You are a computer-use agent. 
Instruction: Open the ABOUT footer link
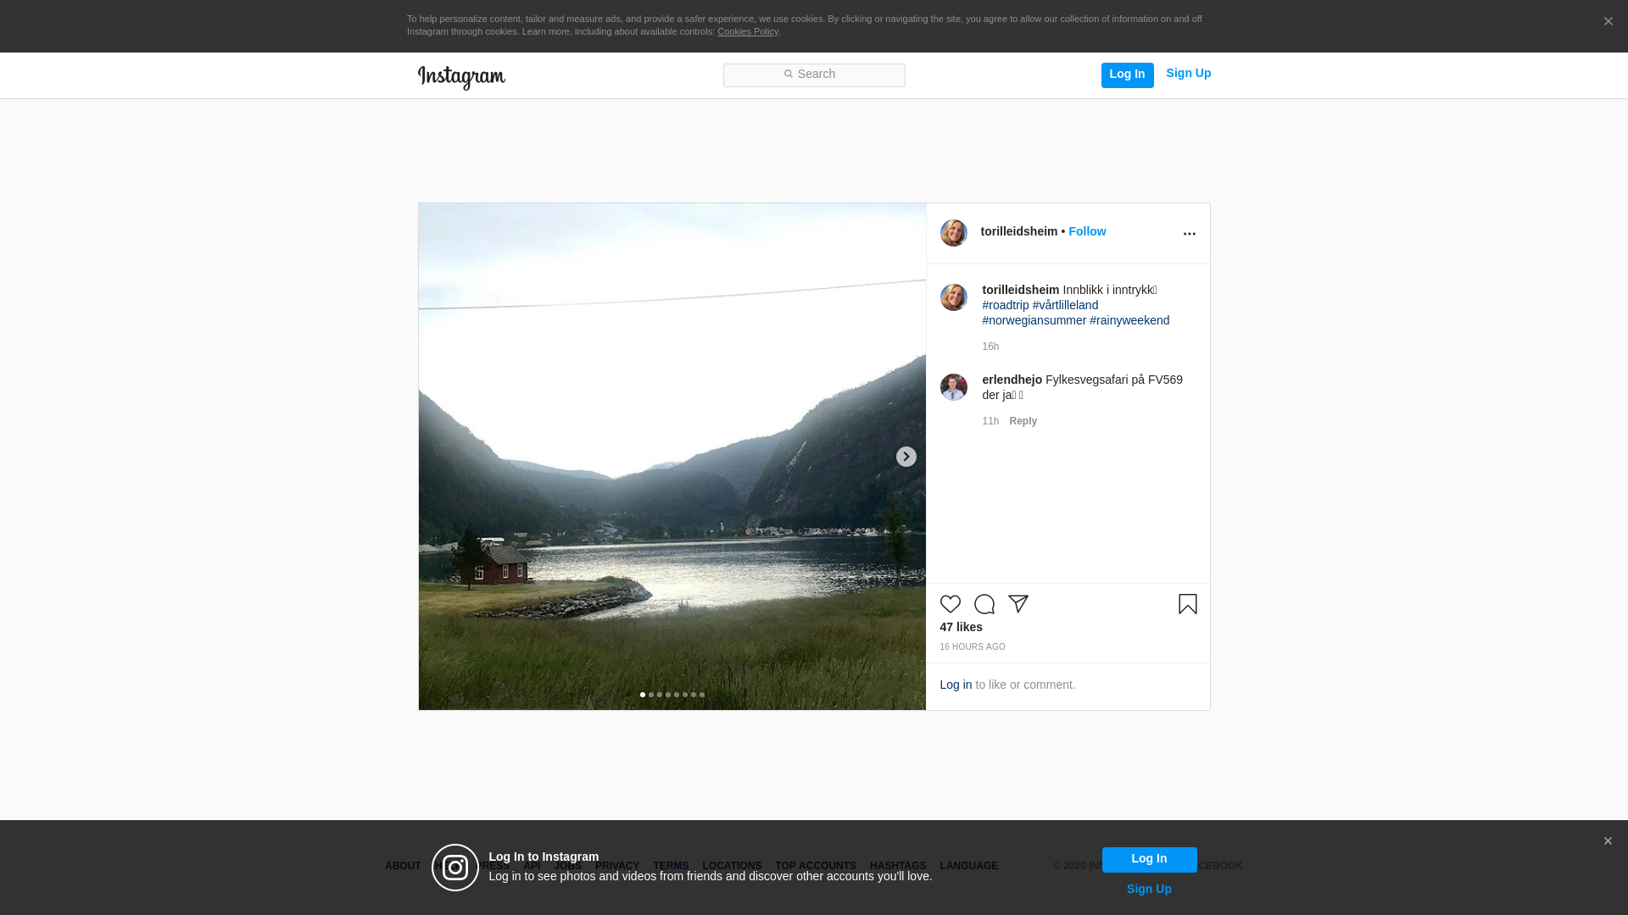pos(403,866)
